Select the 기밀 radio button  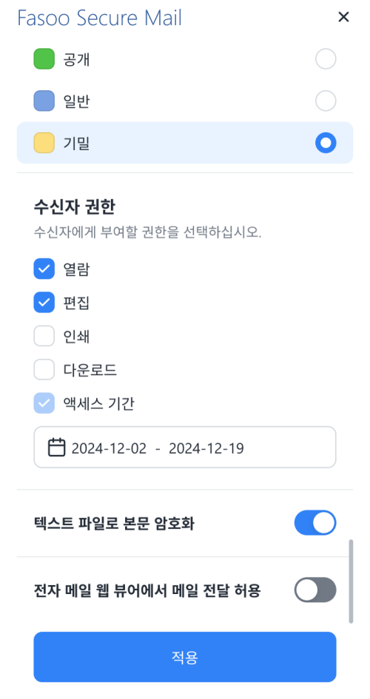[x=326, y=143]
